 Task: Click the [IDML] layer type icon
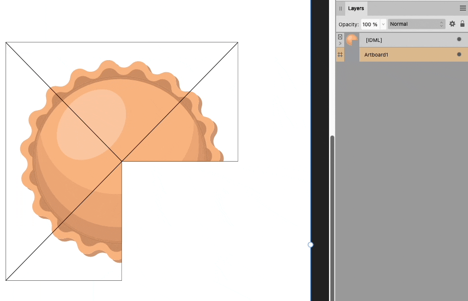tap(340, 37)
